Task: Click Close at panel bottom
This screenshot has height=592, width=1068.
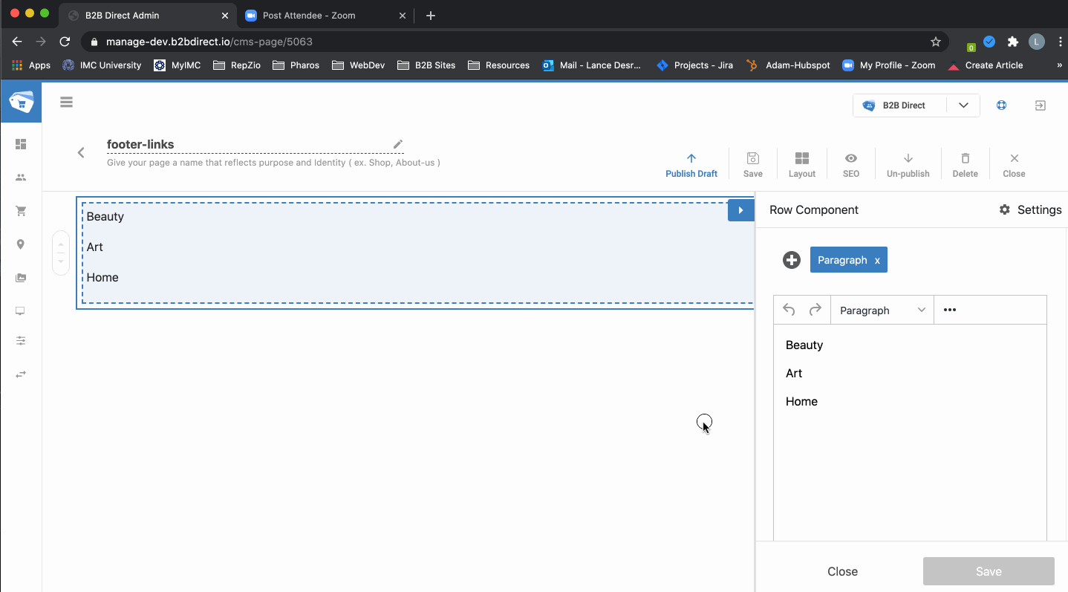Action: point(842,571)
